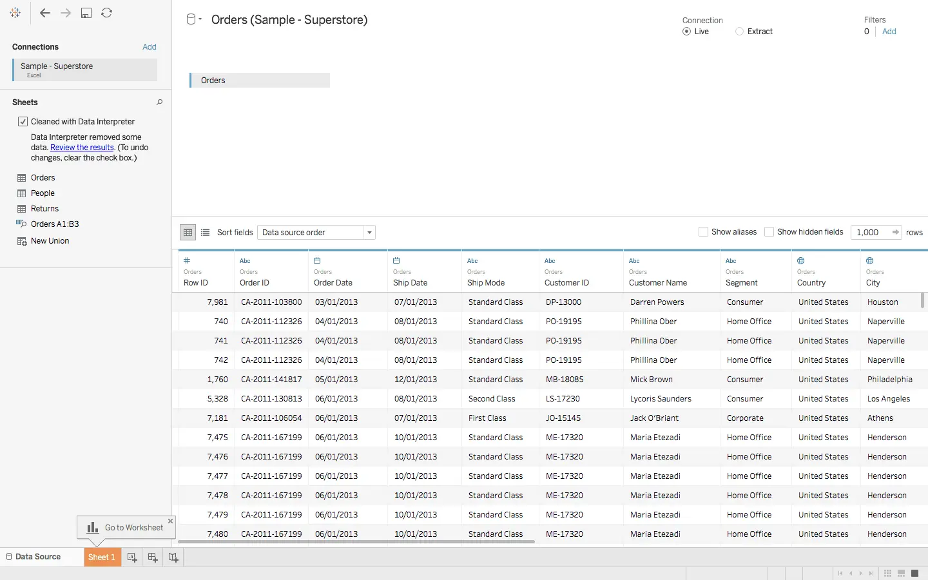Close the Go to Worksheet tooltip
928x580 pixels.
(170, 521)
